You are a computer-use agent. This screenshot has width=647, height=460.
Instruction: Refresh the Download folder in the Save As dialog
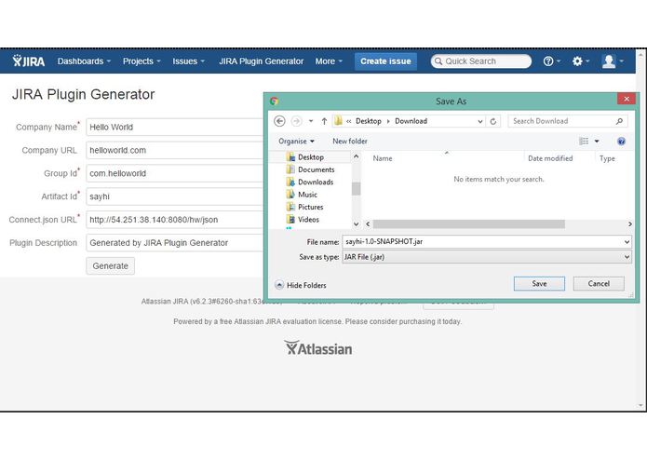[x=493, y=121]
